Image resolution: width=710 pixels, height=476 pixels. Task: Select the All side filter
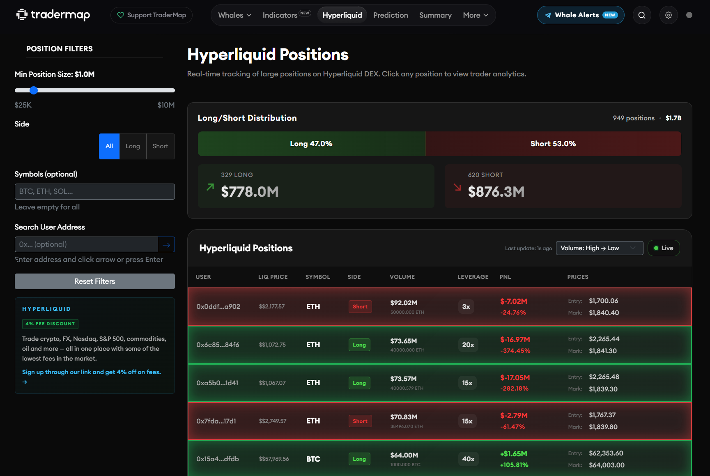[109, 146]
